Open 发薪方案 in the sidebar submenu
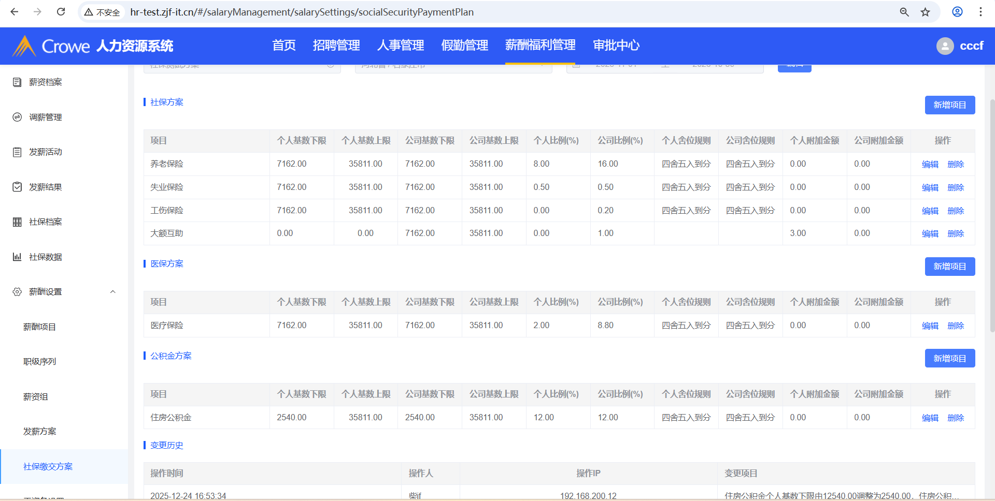 (40, 432)
